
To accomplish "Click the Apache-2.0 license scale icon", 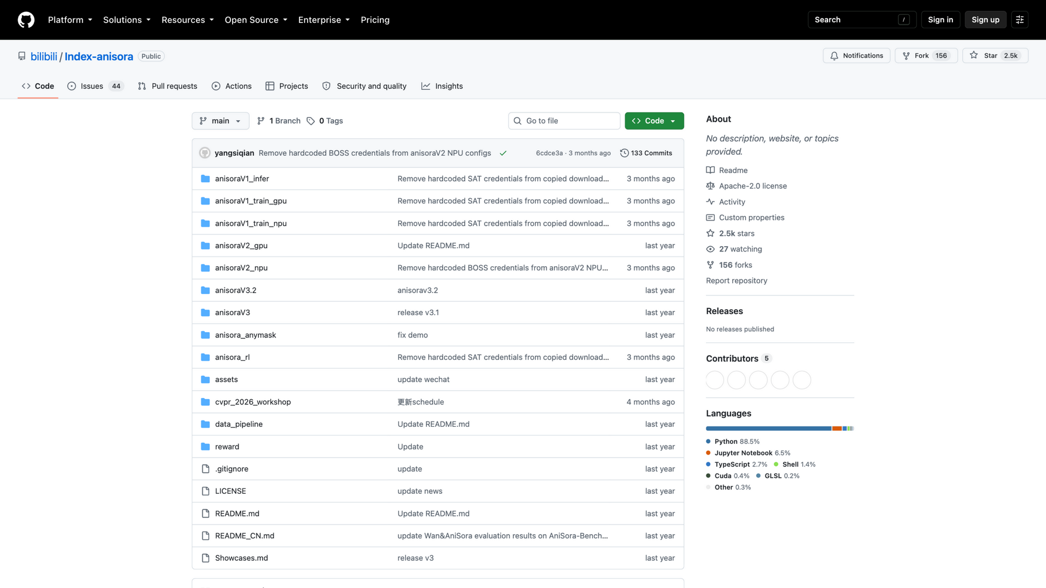I will click(x=710, y=186).
